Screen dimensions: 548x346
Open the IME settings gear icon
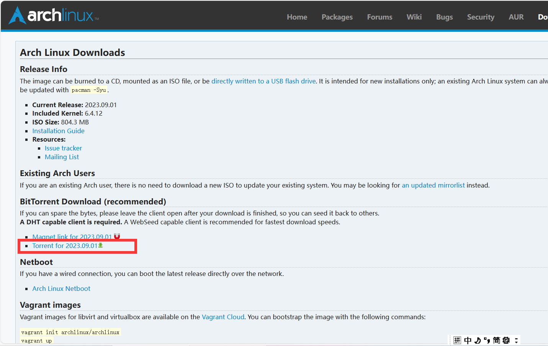click(506, 340)
